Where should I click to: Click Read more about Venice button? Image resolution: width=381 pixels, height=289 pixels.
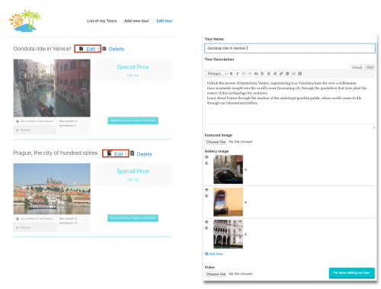pos(133,120)
